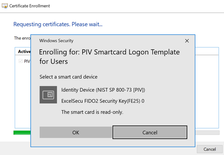Click the green enrollment progress bar
Image resolution: width=224 pixels, height=155 pixels.
(22, 133)
